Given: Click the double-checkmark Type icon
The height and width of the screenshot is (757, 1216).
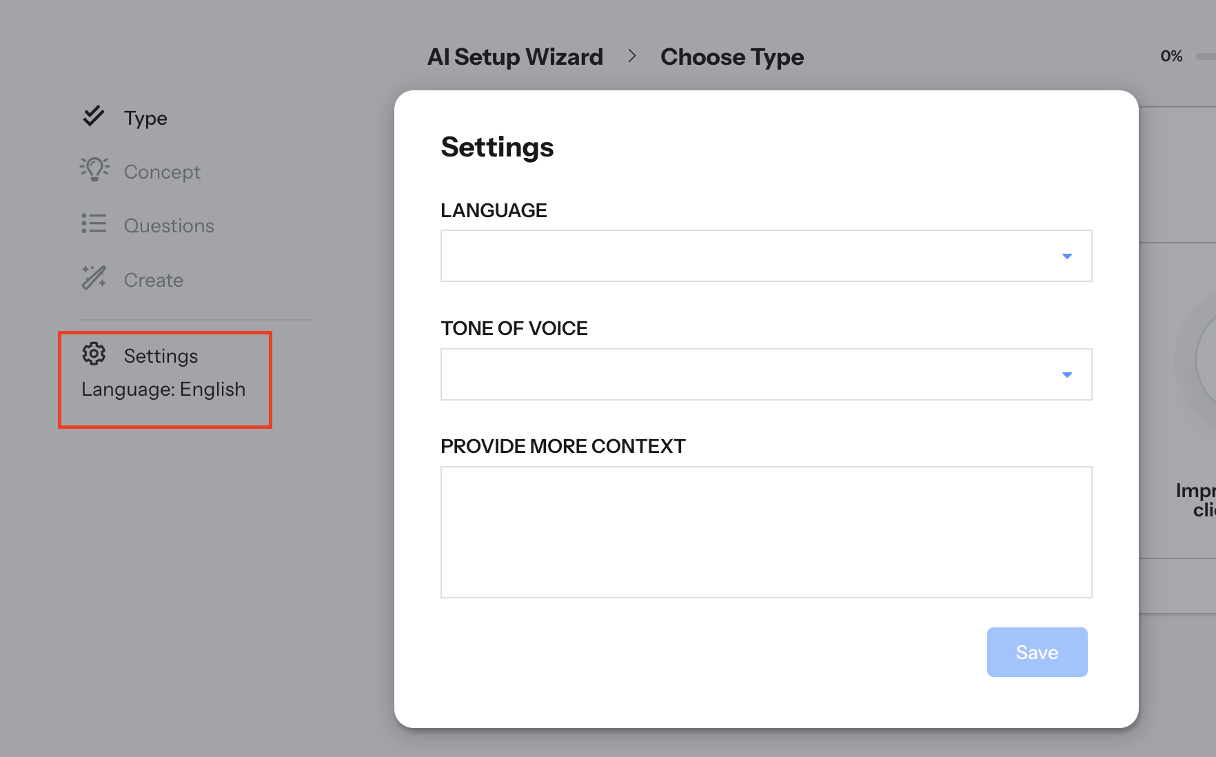Looking at the screenshot, I should (94, 117).
